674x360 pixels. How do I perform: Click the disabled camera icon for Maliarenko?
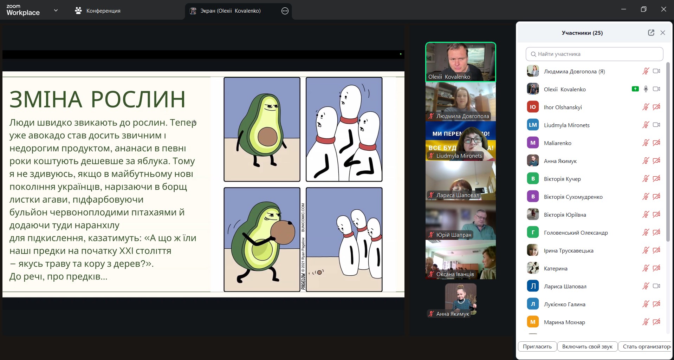[656, 143]
